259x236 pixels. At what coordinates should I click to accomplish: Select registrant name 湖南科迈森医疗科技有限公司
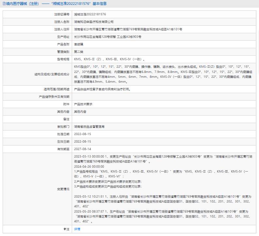pos(94,22)
